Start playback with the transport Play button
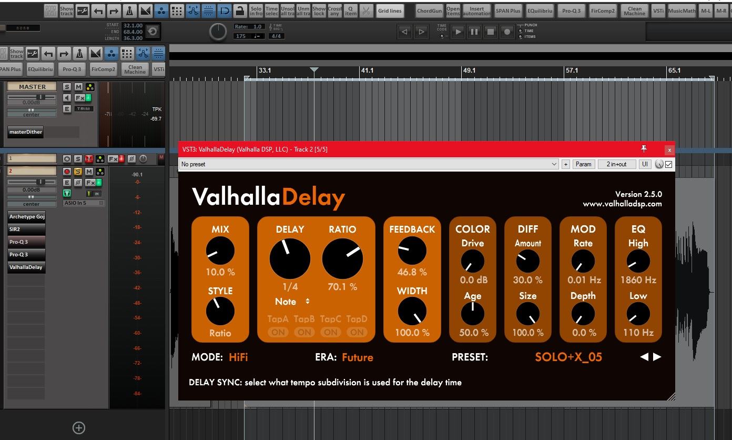 pos(458,32)
